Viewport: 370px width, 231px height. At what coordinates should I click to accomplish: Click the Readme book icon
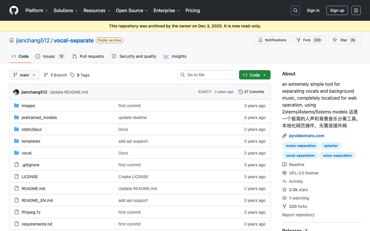coord(284,165)
